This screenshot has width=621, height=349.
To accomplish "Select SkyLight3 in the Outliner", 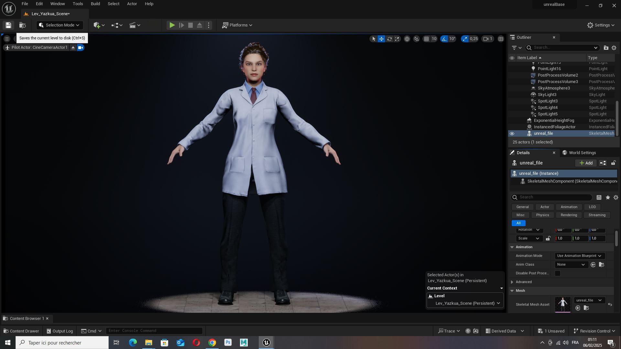I will point(547,95).
